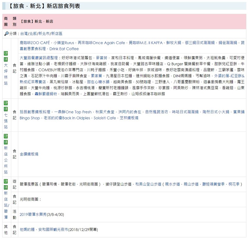The width and height of the screenshot is (248, 239).
Task: Open the 台灣 category breadcrumb
Action: (24, 34)
